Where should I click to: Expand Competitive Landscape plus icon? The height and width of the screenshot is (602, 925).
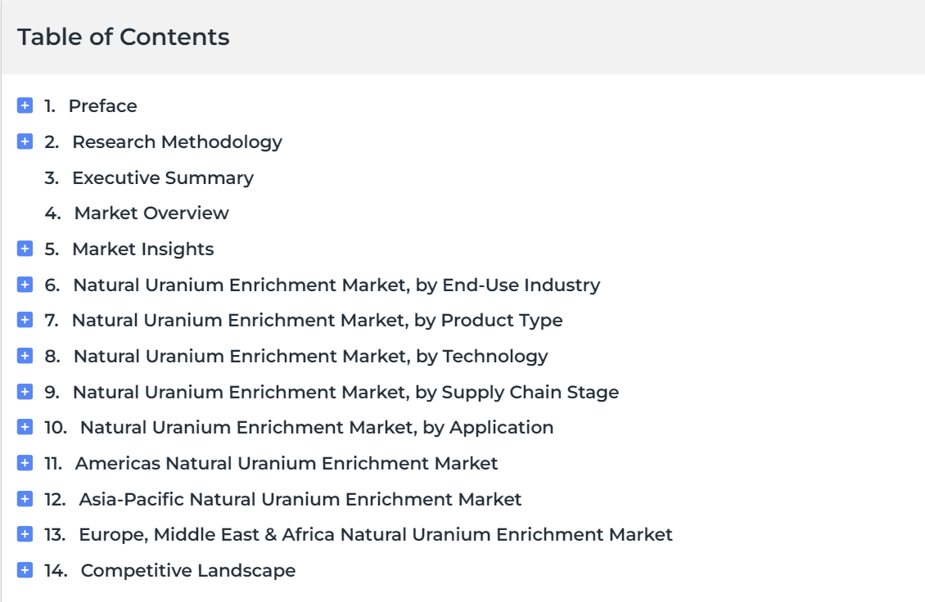(25, 570)
